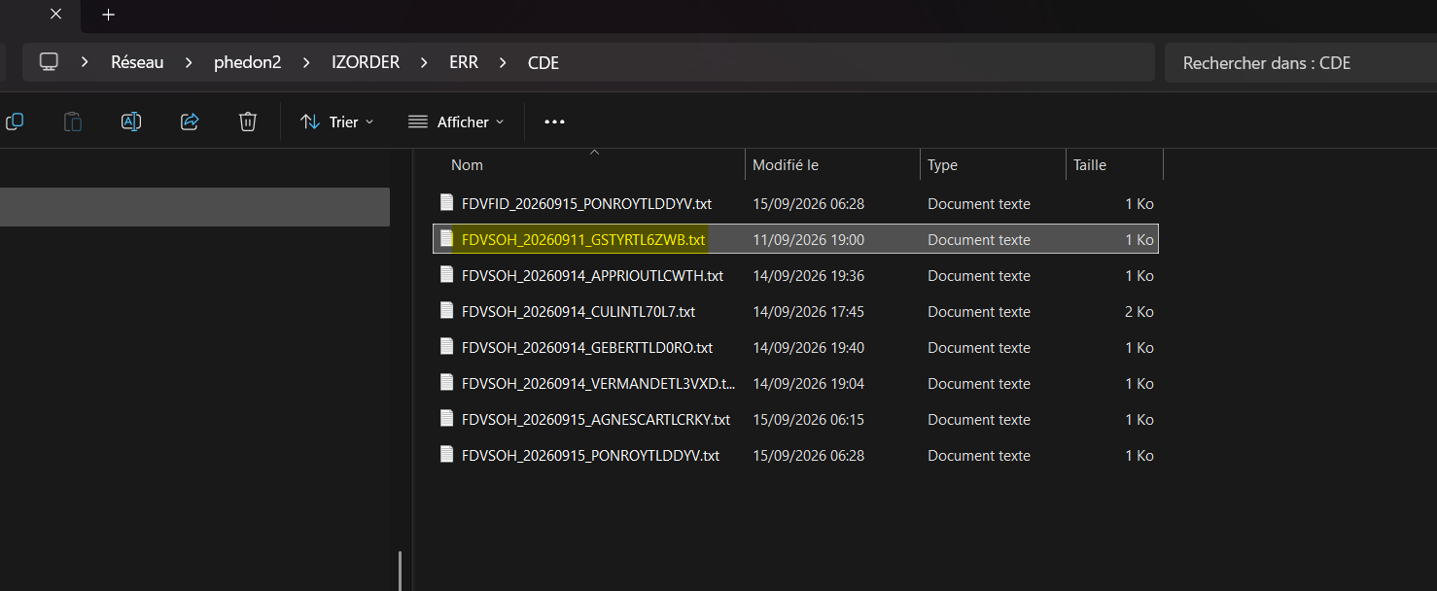Click the Paste clipboard icon

(x=73, y=122)
